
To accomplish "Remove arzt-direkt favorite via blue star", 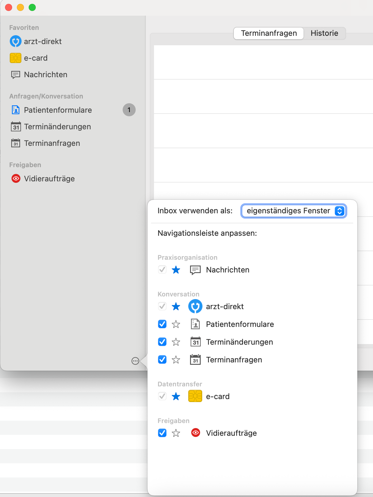I will (176, 306).
